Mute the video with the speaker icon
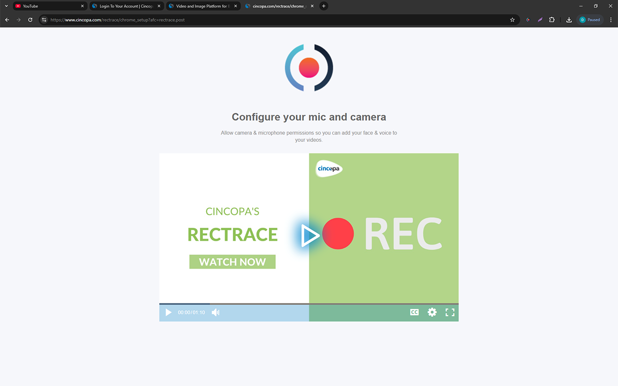Screen dimensions: 618x386 (215, 312)
